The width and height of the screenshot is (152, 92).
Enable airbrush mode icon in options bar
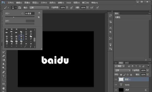(92, 8)
